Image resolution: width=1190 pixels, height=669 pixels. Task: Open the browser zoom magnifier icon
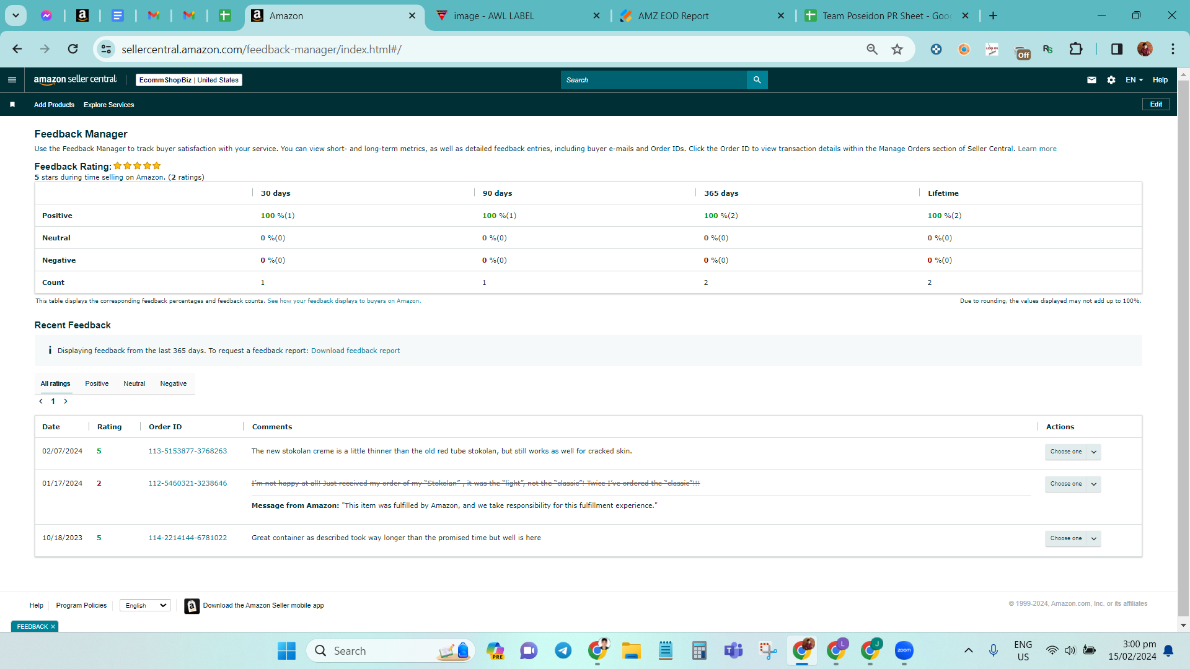click(872, 49)
